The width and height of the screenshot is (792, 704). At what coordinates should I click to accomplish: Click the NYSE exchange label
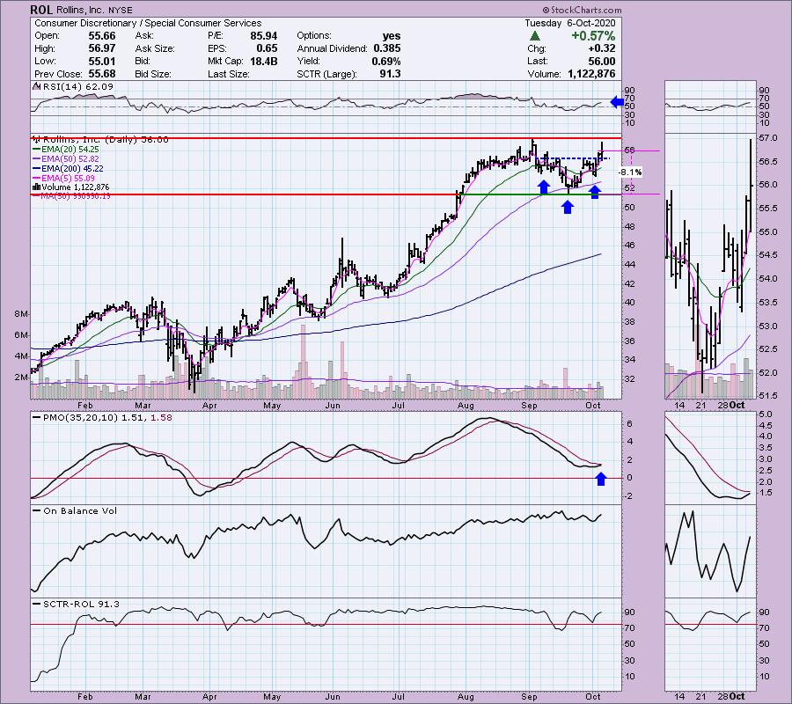(x=121, y=10)
